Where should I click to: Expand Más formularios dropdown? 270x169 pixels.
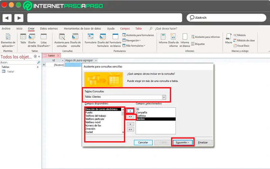pos(134,46)
